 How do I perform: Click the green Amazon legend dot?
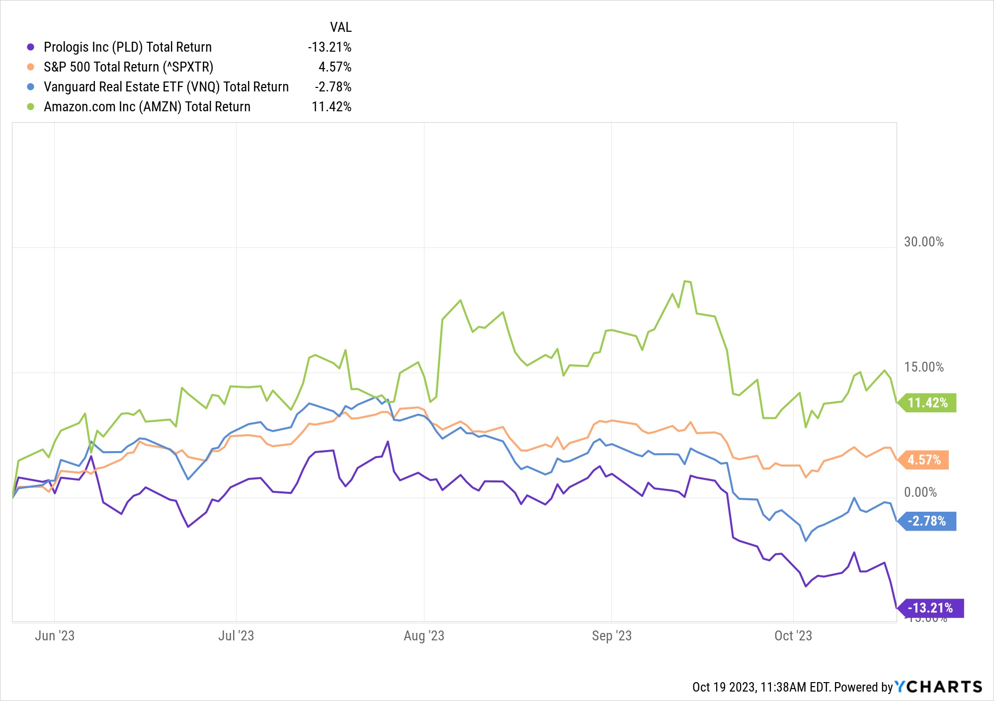[x=31, y=107]
